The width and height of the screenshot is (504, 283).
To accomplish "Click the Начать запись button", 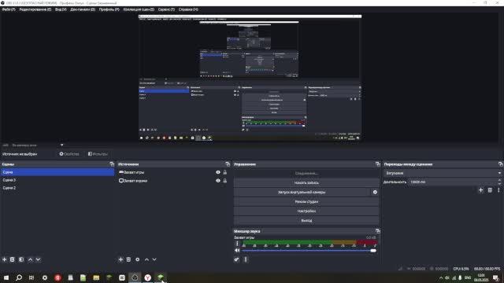I will pos(306,182).
